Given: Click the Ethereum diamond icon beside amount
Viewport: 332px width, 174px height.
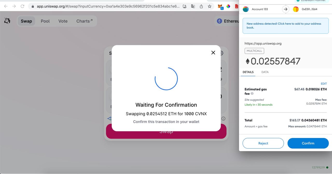Looking at the screenshot, I should click(247, 61).
